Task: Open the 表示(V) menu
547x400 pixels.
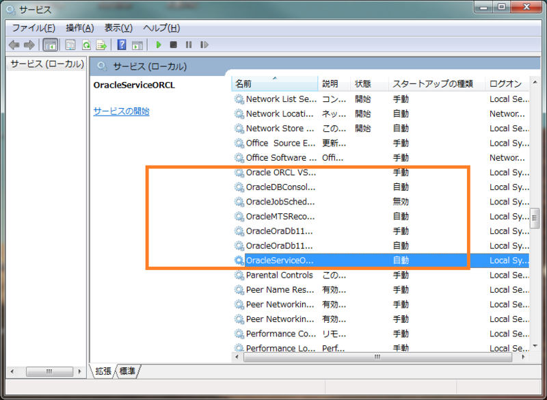Action: pos(118,28)
